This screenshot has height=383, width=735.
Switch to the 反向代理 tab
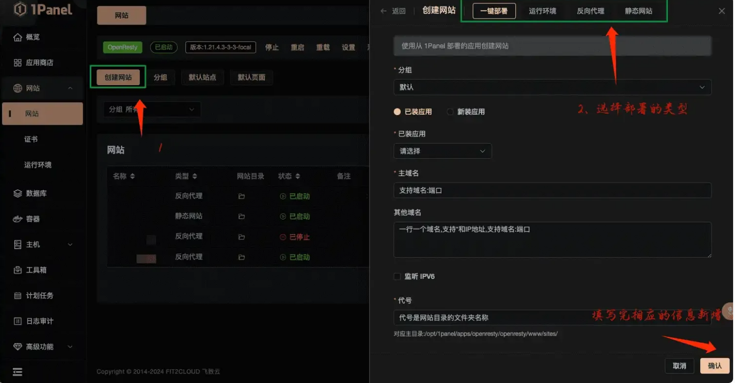(x=590, y=11)
